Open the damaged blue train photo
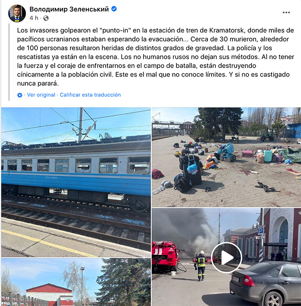Screen dimensions: 301x306 click(x=76, y=182)
